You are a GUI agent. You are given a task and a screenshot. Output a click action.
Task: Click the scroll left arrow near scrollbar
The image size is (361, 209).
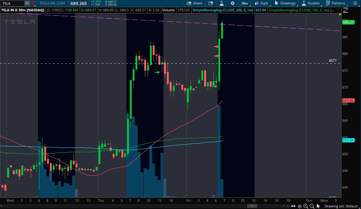(284, 206)
